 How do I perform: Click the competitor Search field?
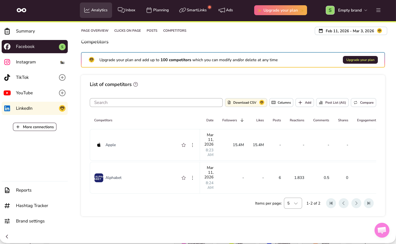pyautogui.click(x=156, y=102)
